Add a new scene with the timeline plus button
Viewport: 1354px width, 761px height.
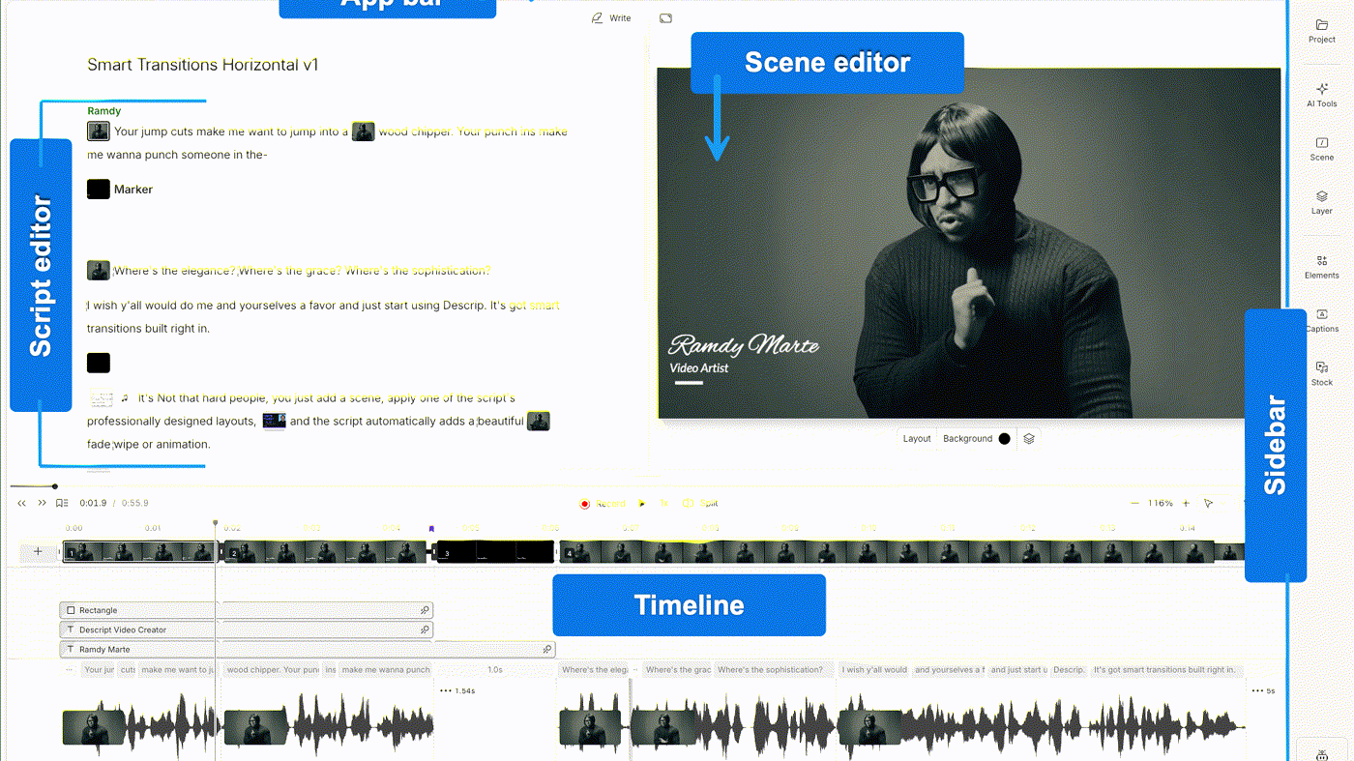pyautogui.click(x=38, y=552)
